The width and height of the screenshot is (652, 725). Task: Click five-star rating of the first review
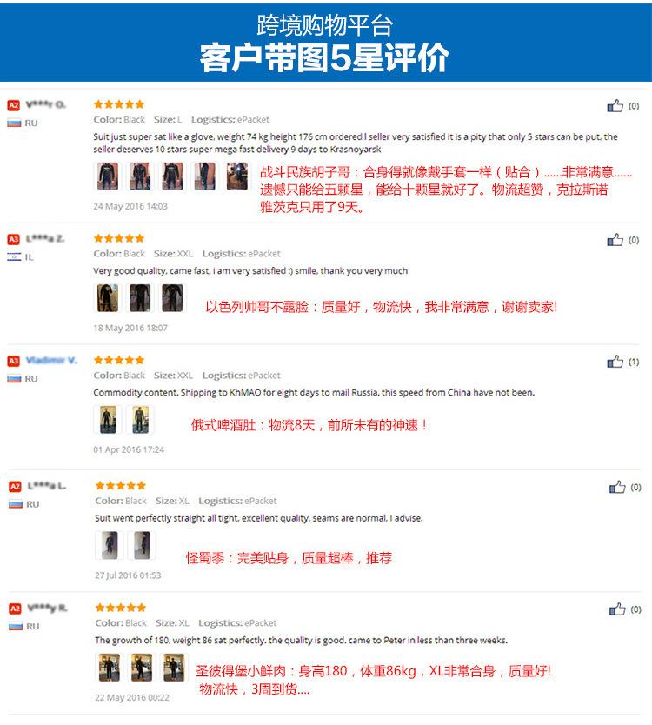tap(119, 104)
